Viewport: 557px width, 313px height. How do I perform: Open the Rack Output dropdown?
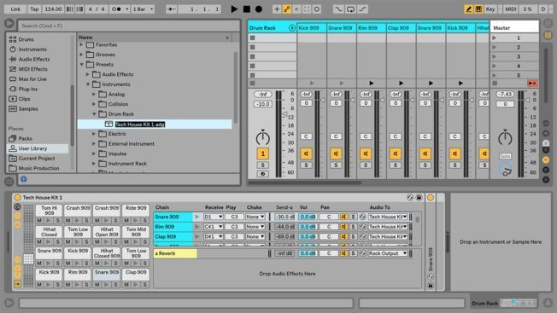coord(388,253)
